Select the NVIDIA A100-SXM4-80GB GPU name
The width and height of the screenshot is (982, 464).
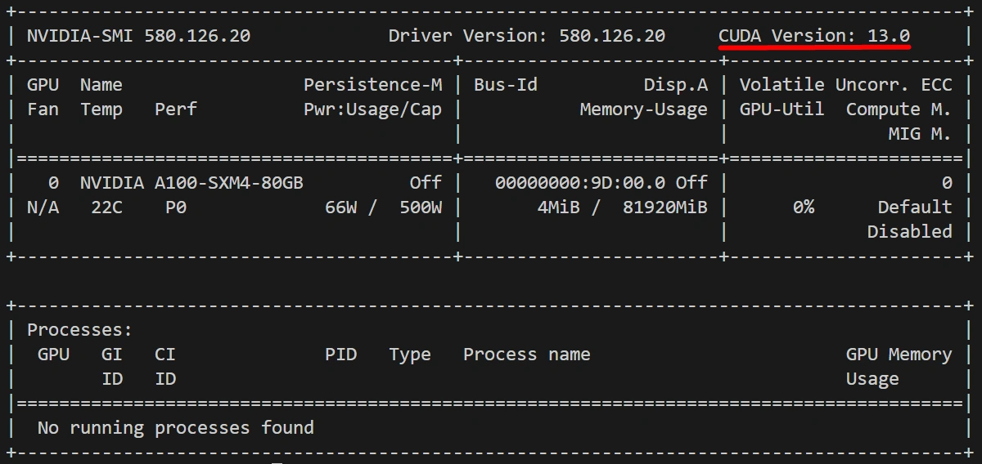coord(191,183)
